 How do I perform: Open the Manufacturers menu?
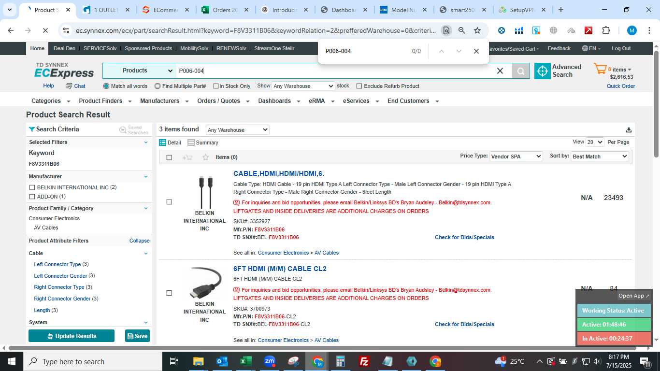click(164, 101)
